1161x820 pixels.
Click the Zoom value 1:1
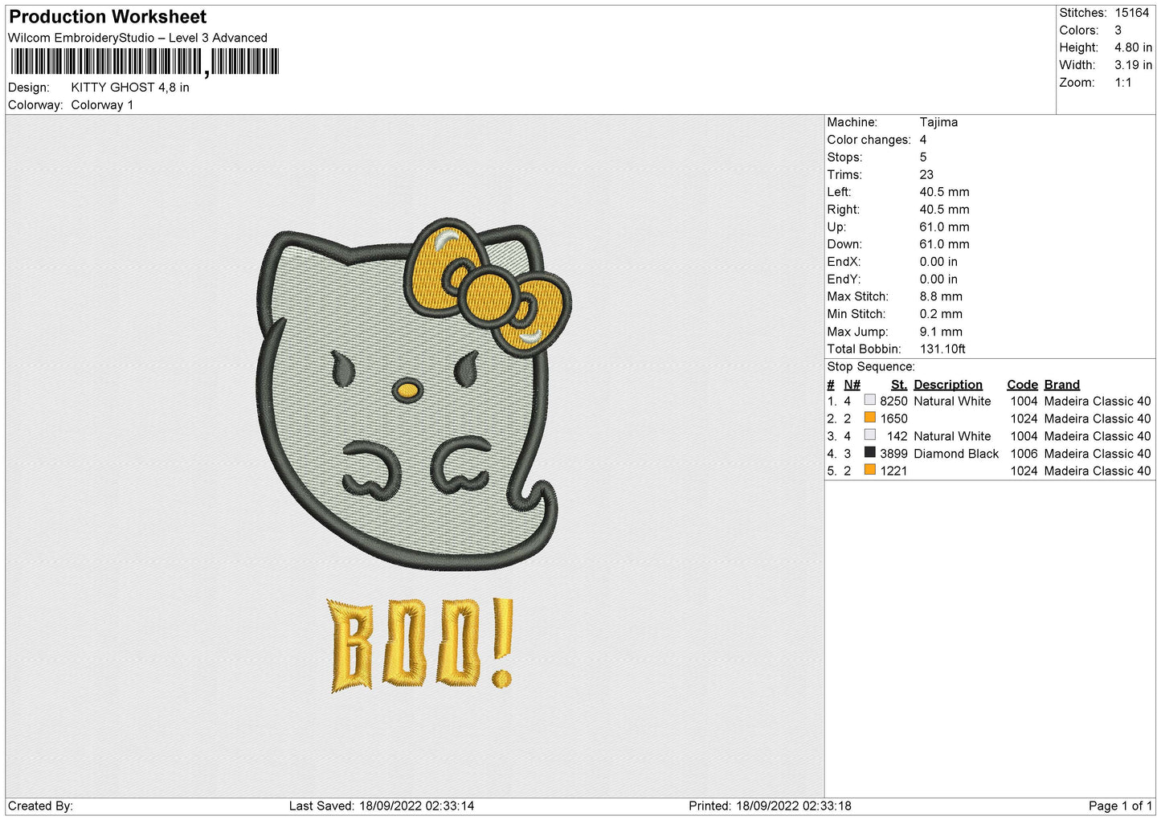[1122, 83]
